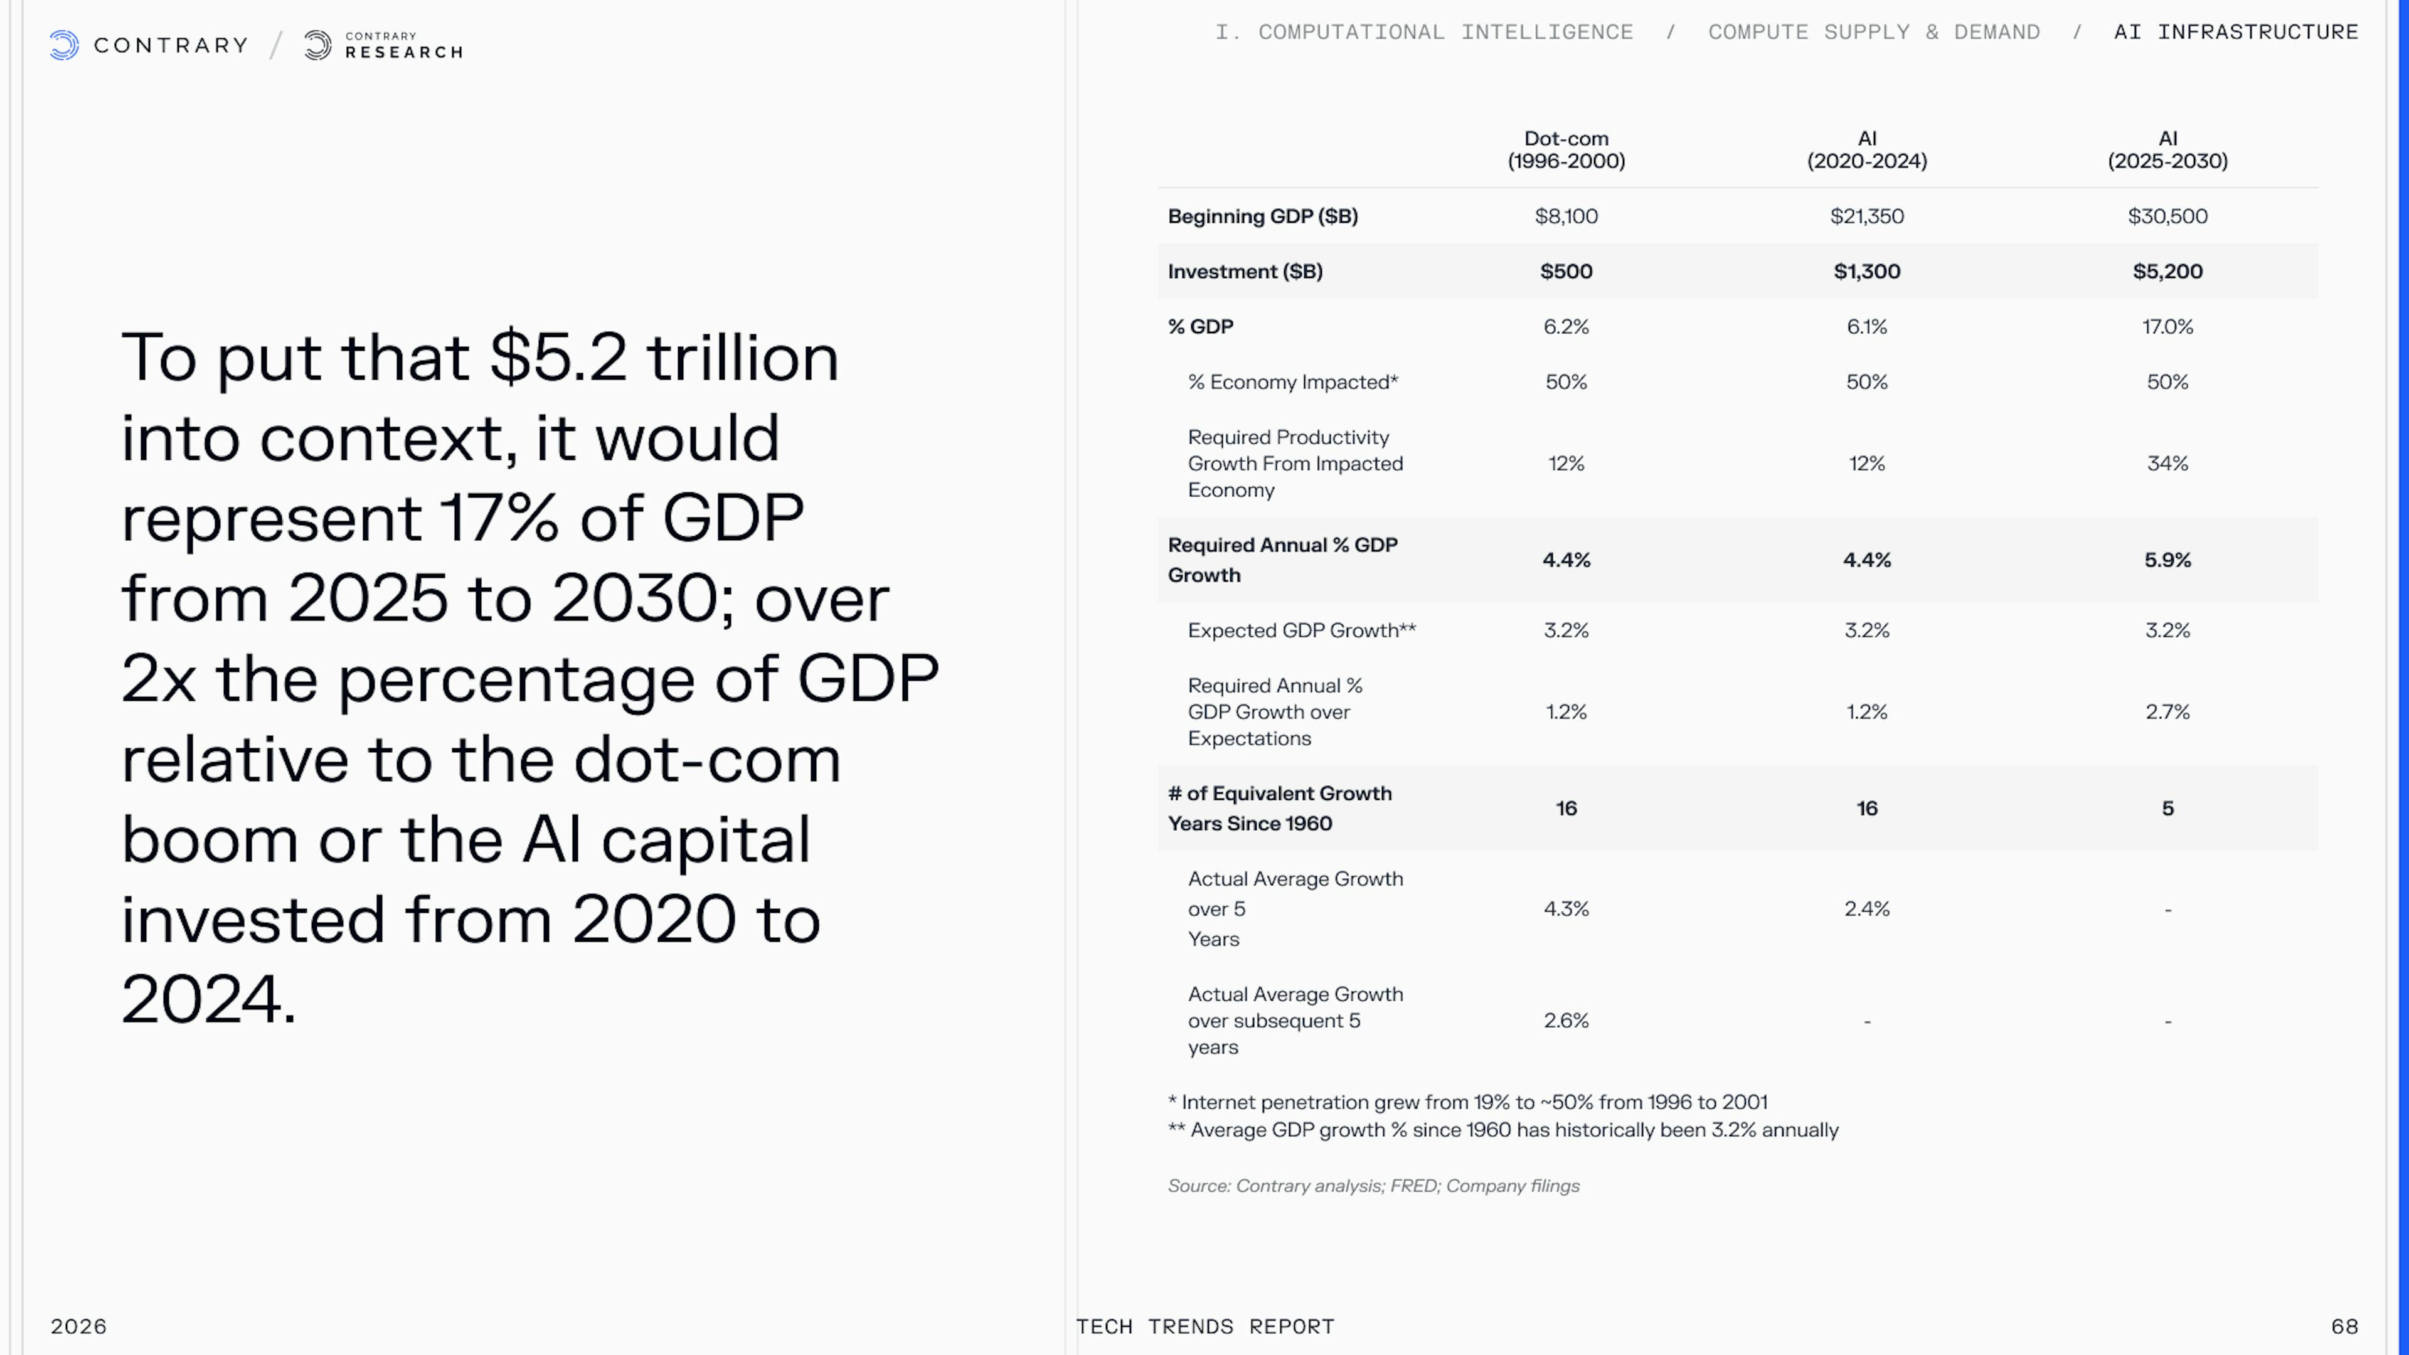Click the Required Annual % GDP Growth label
Image resolution: width=2409 pixels, height=1355 pixels.
(x=1282, y=559)
